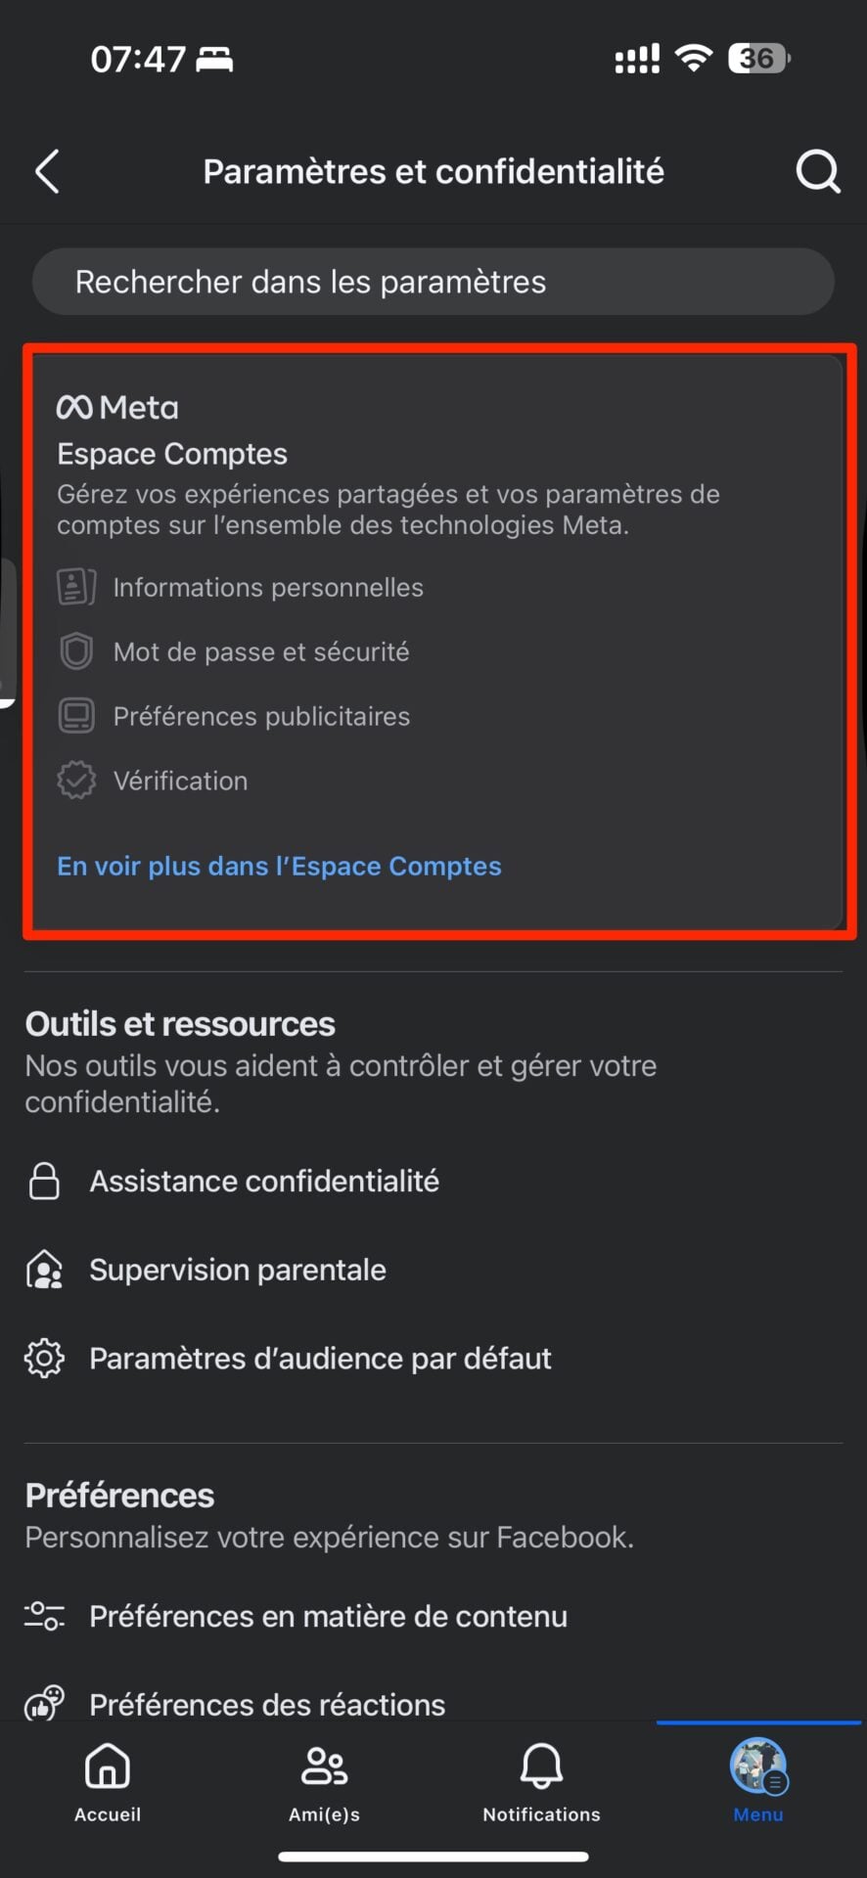Tap the Informations personnelles ID card icon
The width and height of the screenshot is (867, 1878).
[x=76, y=587]
